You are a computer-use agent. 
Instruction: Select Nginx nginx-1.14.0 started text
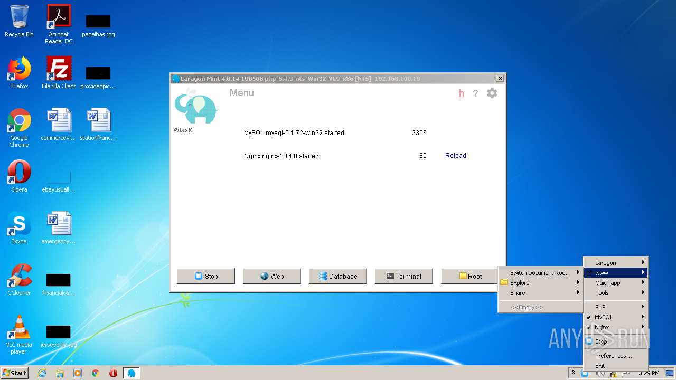[x=281, y=156]
